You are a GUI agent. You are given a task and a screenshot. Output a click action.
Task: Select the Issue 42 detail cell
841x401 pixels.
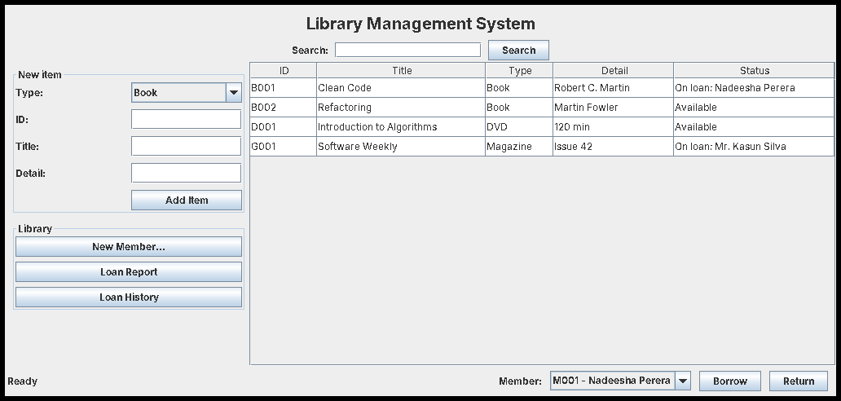click(613, 147)
